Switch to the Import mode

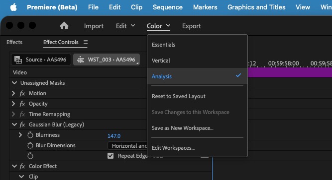(x=94, y=26)
